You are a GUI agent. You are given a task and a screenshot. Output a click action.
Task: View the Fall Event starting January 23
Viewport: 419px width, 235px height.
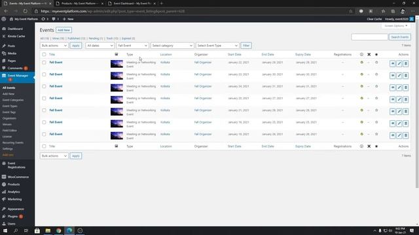coord(392,76)
